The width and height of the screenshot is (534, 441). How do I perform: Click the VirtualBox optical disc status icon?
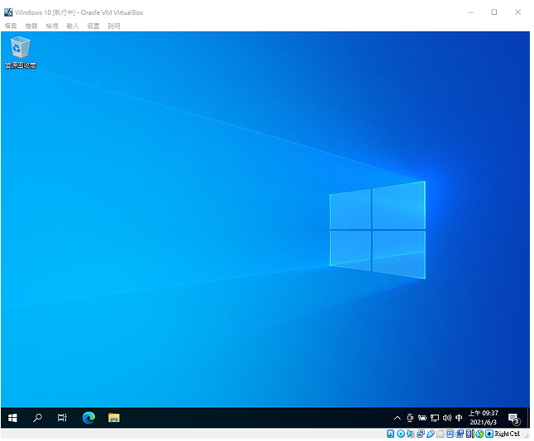[x=401, y=434]
